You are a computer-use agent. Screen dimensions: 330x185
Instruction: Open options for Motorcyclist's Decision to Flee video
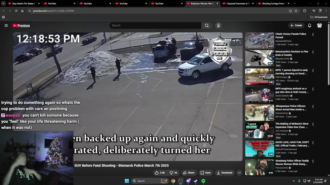pos(313,52)
